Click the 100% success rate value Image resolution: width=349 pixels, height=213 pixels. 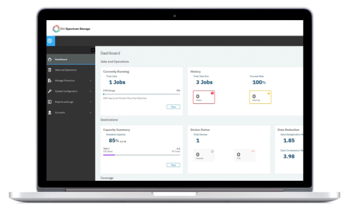(259, 82)
